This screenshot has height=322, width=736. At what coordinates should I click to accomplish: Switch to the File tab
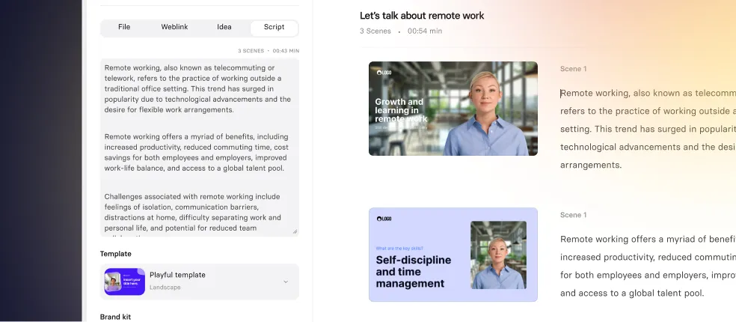(x=124, y=28)
